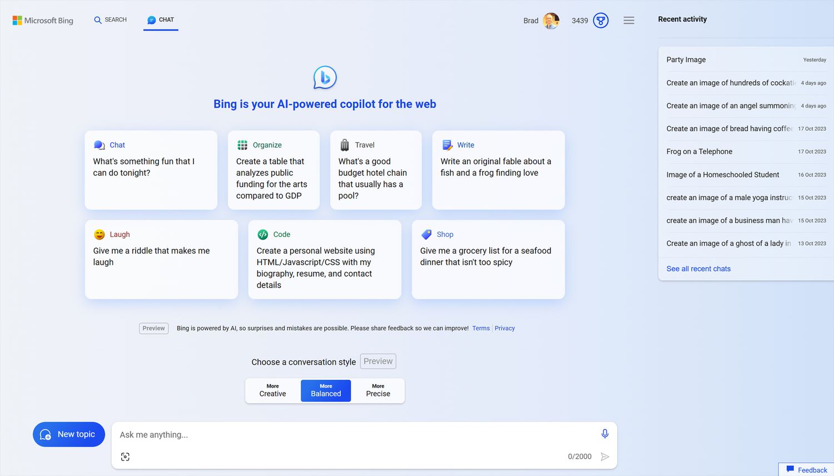The width and height of the screenshot is (834, 476).
Task: Click Brad's profile avatar
Action: point(550,21)
